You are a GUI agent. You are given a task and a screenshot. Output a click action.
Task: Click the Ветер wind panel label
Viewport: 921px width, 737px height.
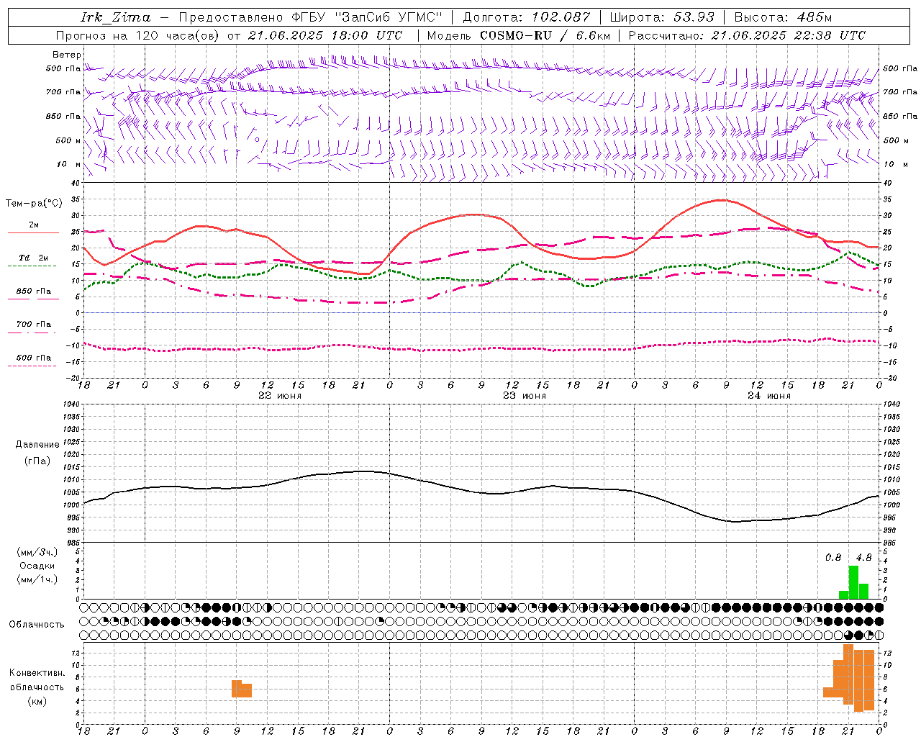click(67, 55)
